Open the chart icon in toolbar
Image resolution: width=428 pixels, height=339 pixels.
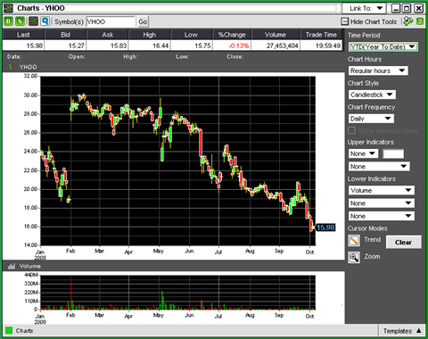[x=33, y=21]
